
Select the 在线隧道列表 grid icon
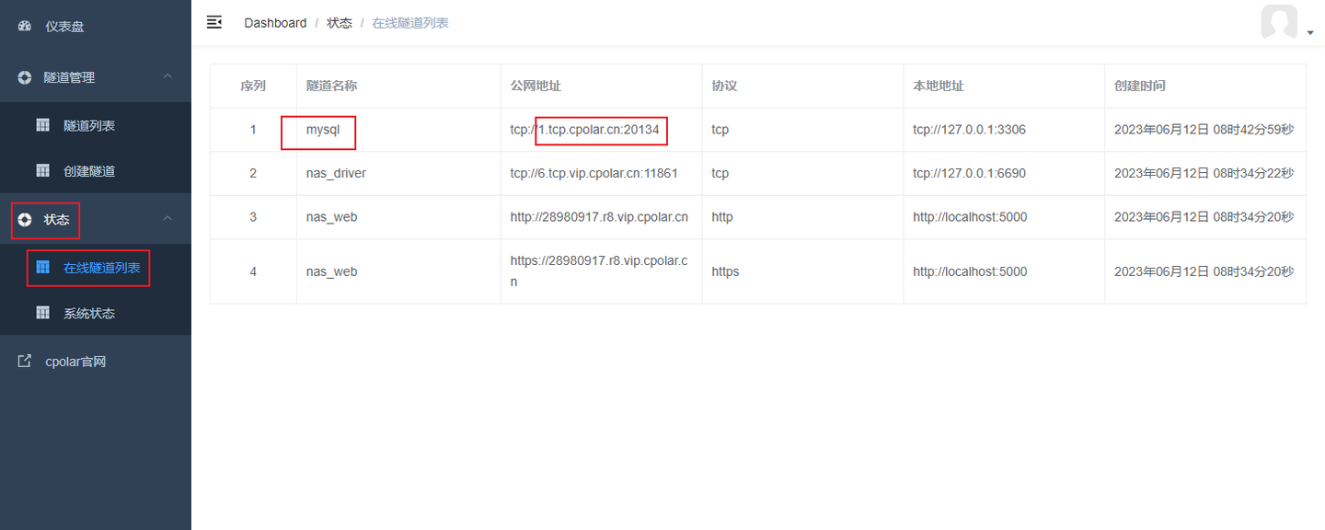coord(42,266)
